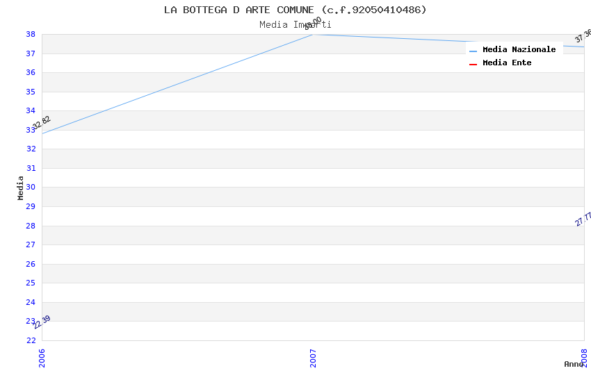This screenshot has height=382, width=591.
Task: Click the y-axis value 29
Action: pyautogui.click(x=31, y=206)
